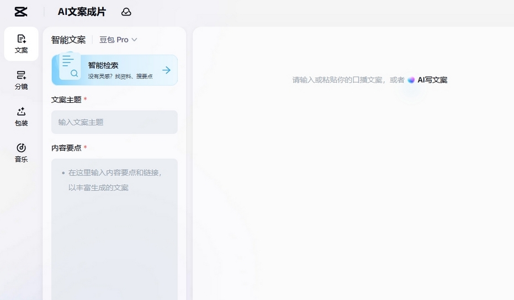
Task: Click the 智能文案 heading
Action: [68, 40]
